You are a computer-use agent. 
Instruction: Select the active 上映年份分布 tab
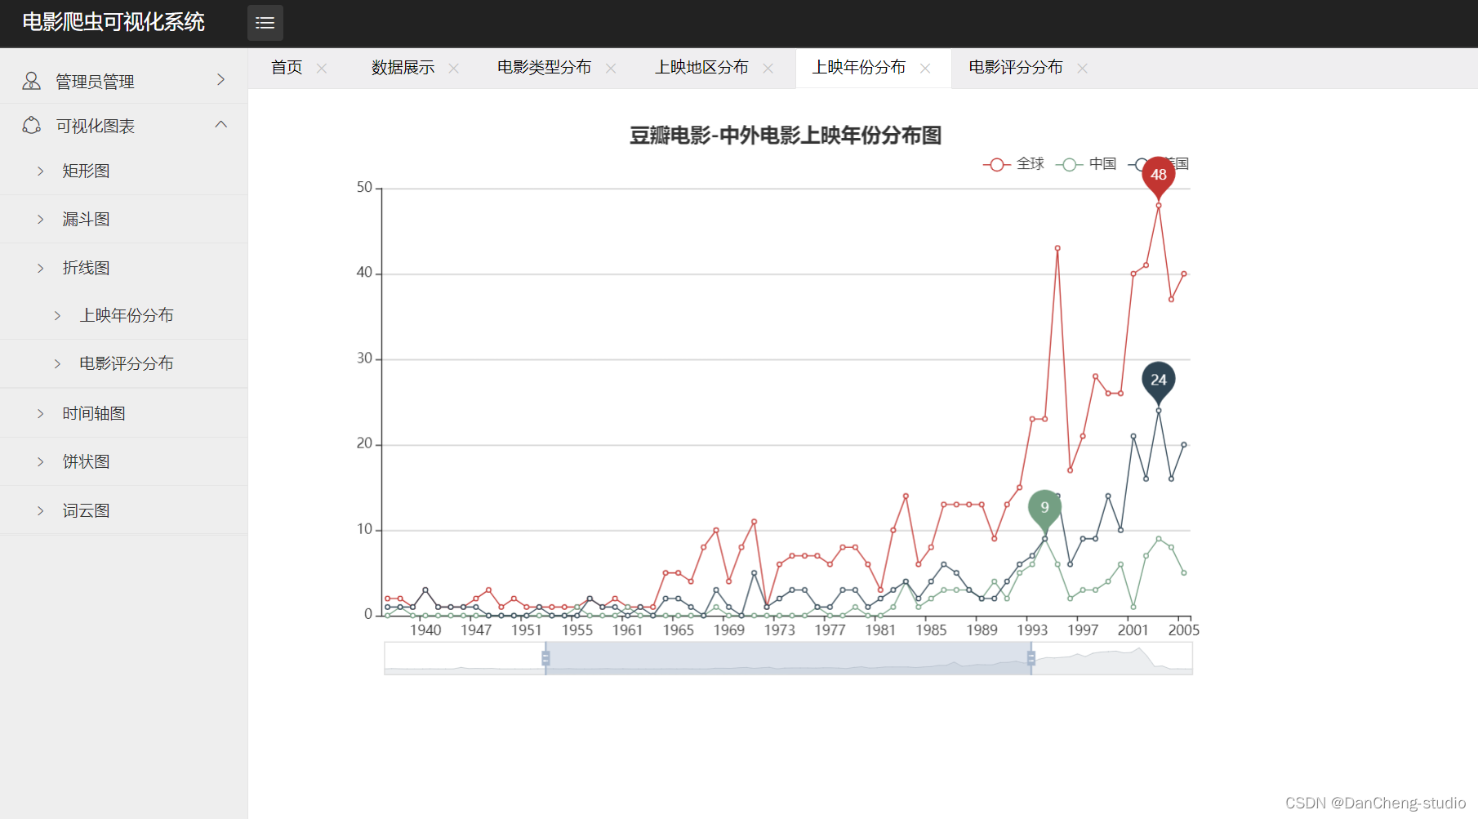(858, 68)
